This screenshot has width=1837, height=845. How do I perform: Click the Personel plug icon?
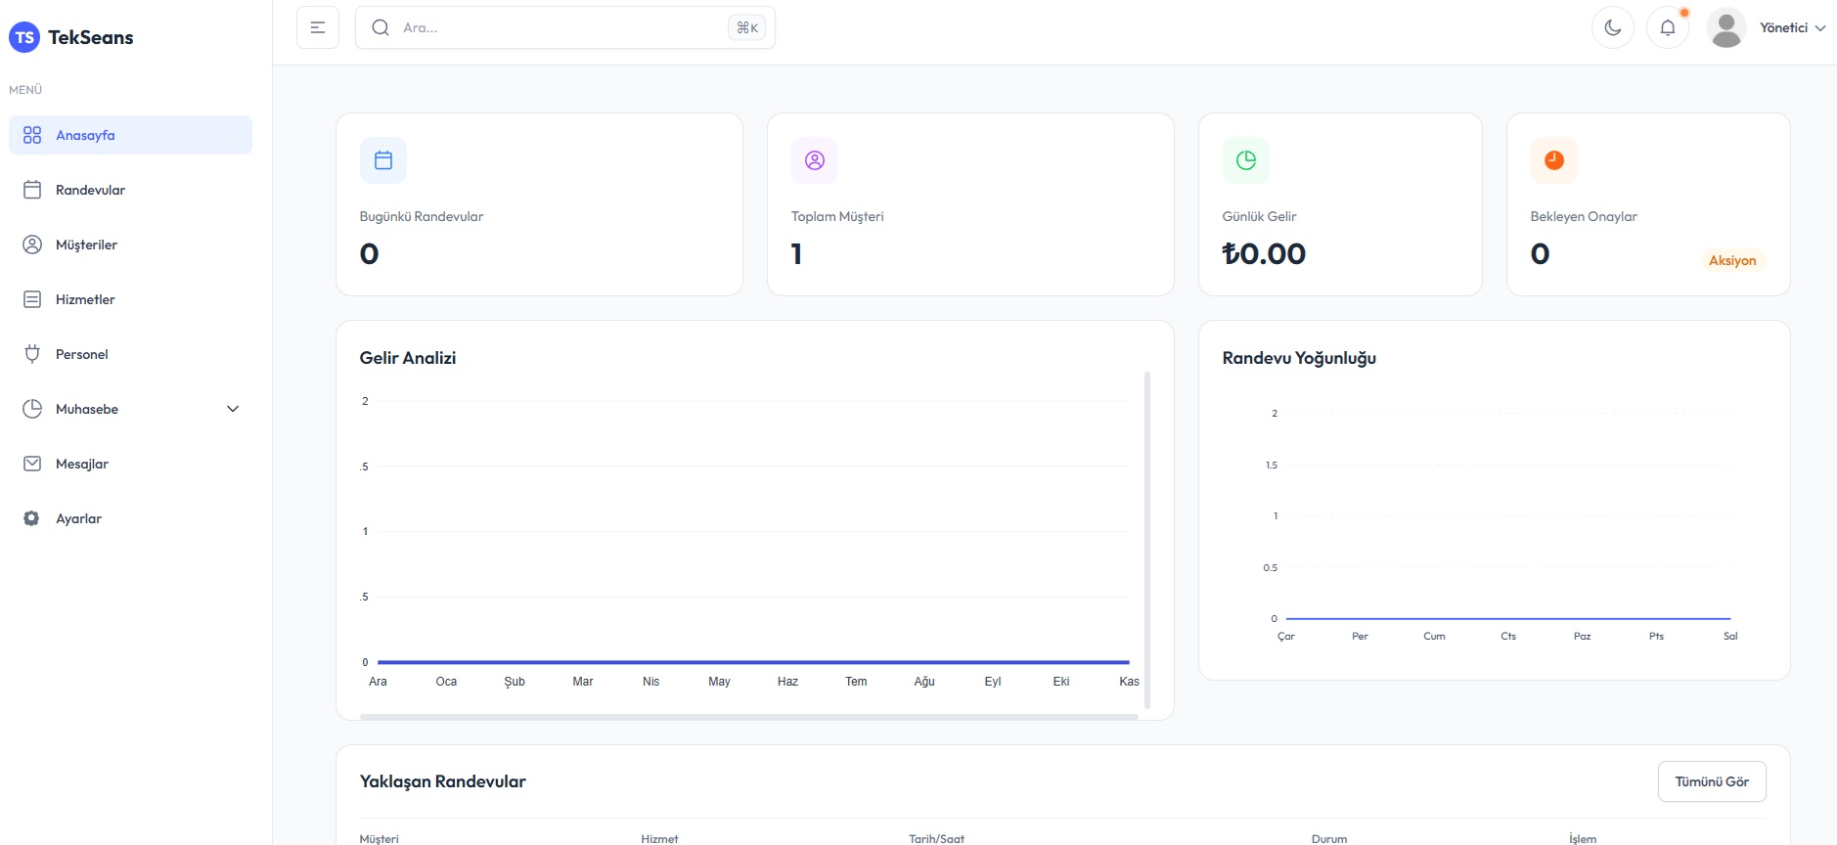coord(32,354)
